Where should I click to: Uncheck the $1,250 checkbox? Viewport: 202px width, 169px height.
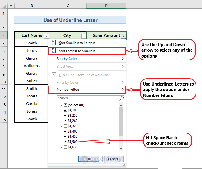tap(65, 115)
